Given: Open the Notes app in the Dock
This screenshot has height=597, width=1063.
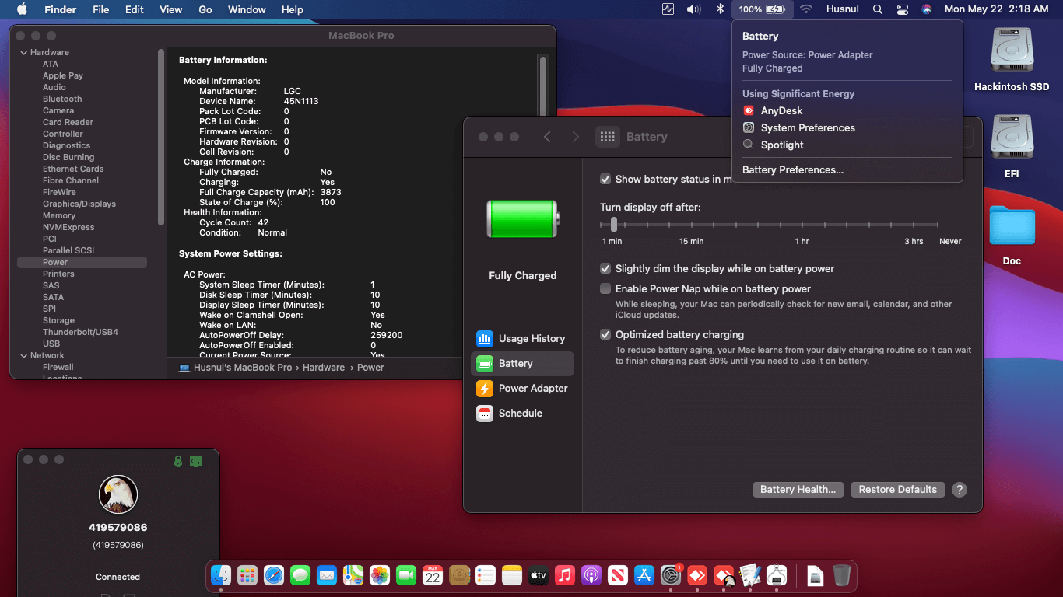Looking at the screenshot, I should 511,575.
